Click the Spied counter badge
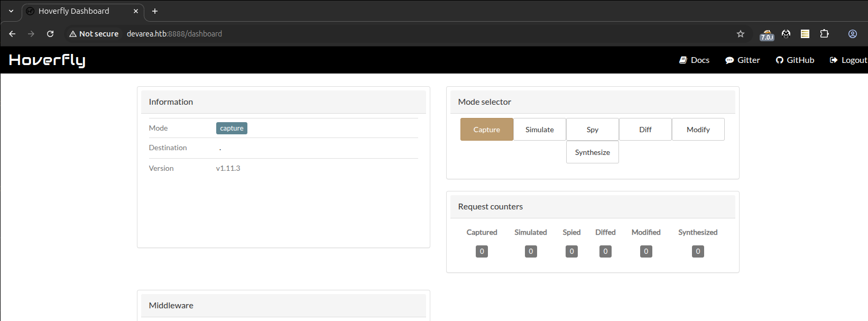The width and height of the screenshot is (868, 321). click(571, 252)
